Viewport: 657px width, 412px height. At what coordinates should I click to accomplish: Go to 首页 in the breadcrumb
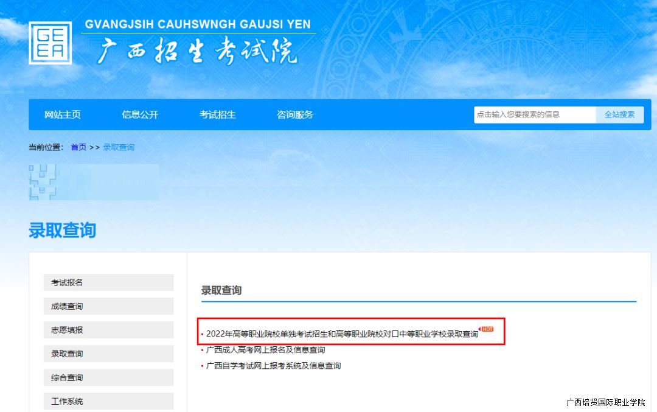tap(78, 147)
